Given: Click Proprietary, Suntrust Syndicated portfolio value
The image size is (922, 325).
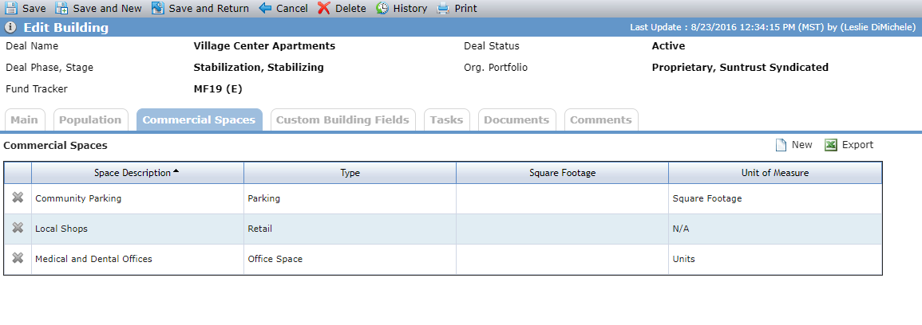Looking at the screenshot, I should pos(740,68).
